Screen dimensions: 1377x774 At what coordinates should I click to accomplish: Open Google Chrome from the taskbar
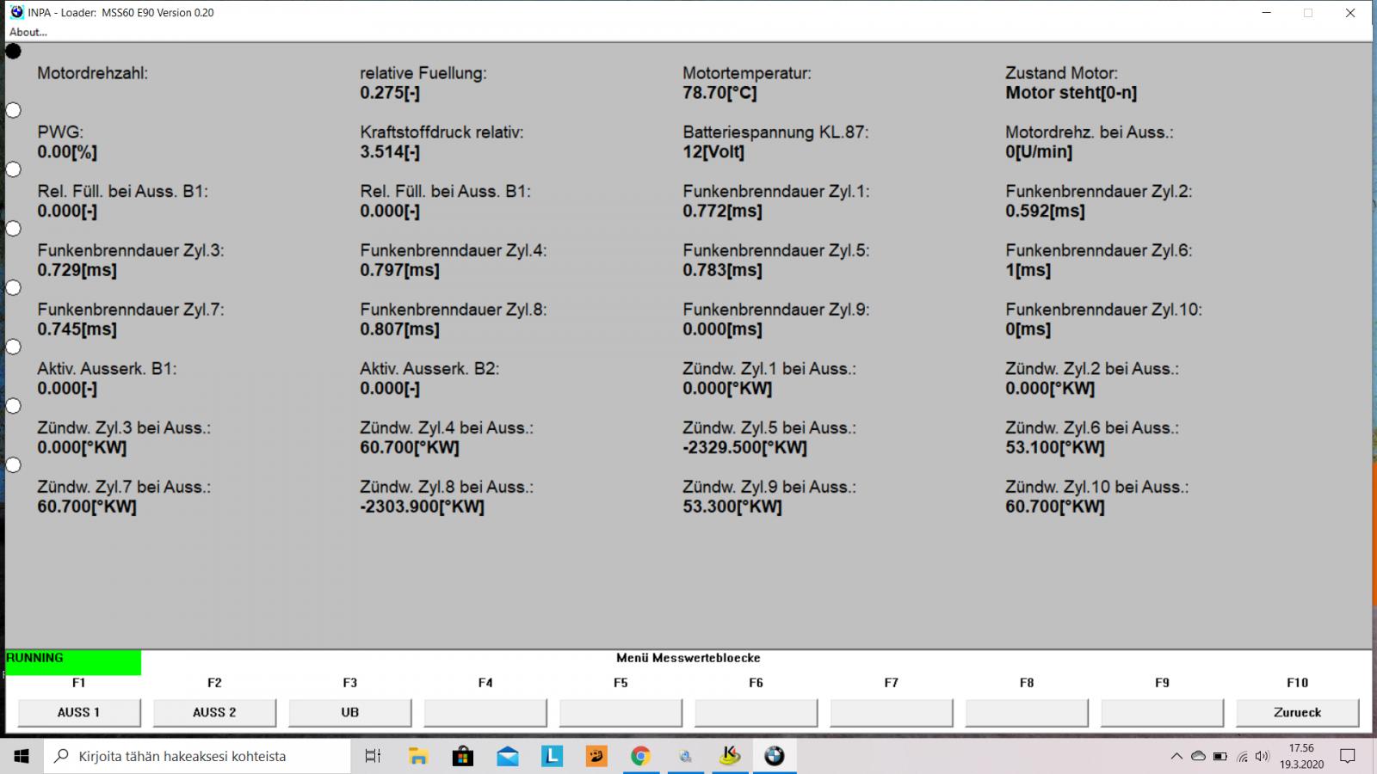(640, 756)
